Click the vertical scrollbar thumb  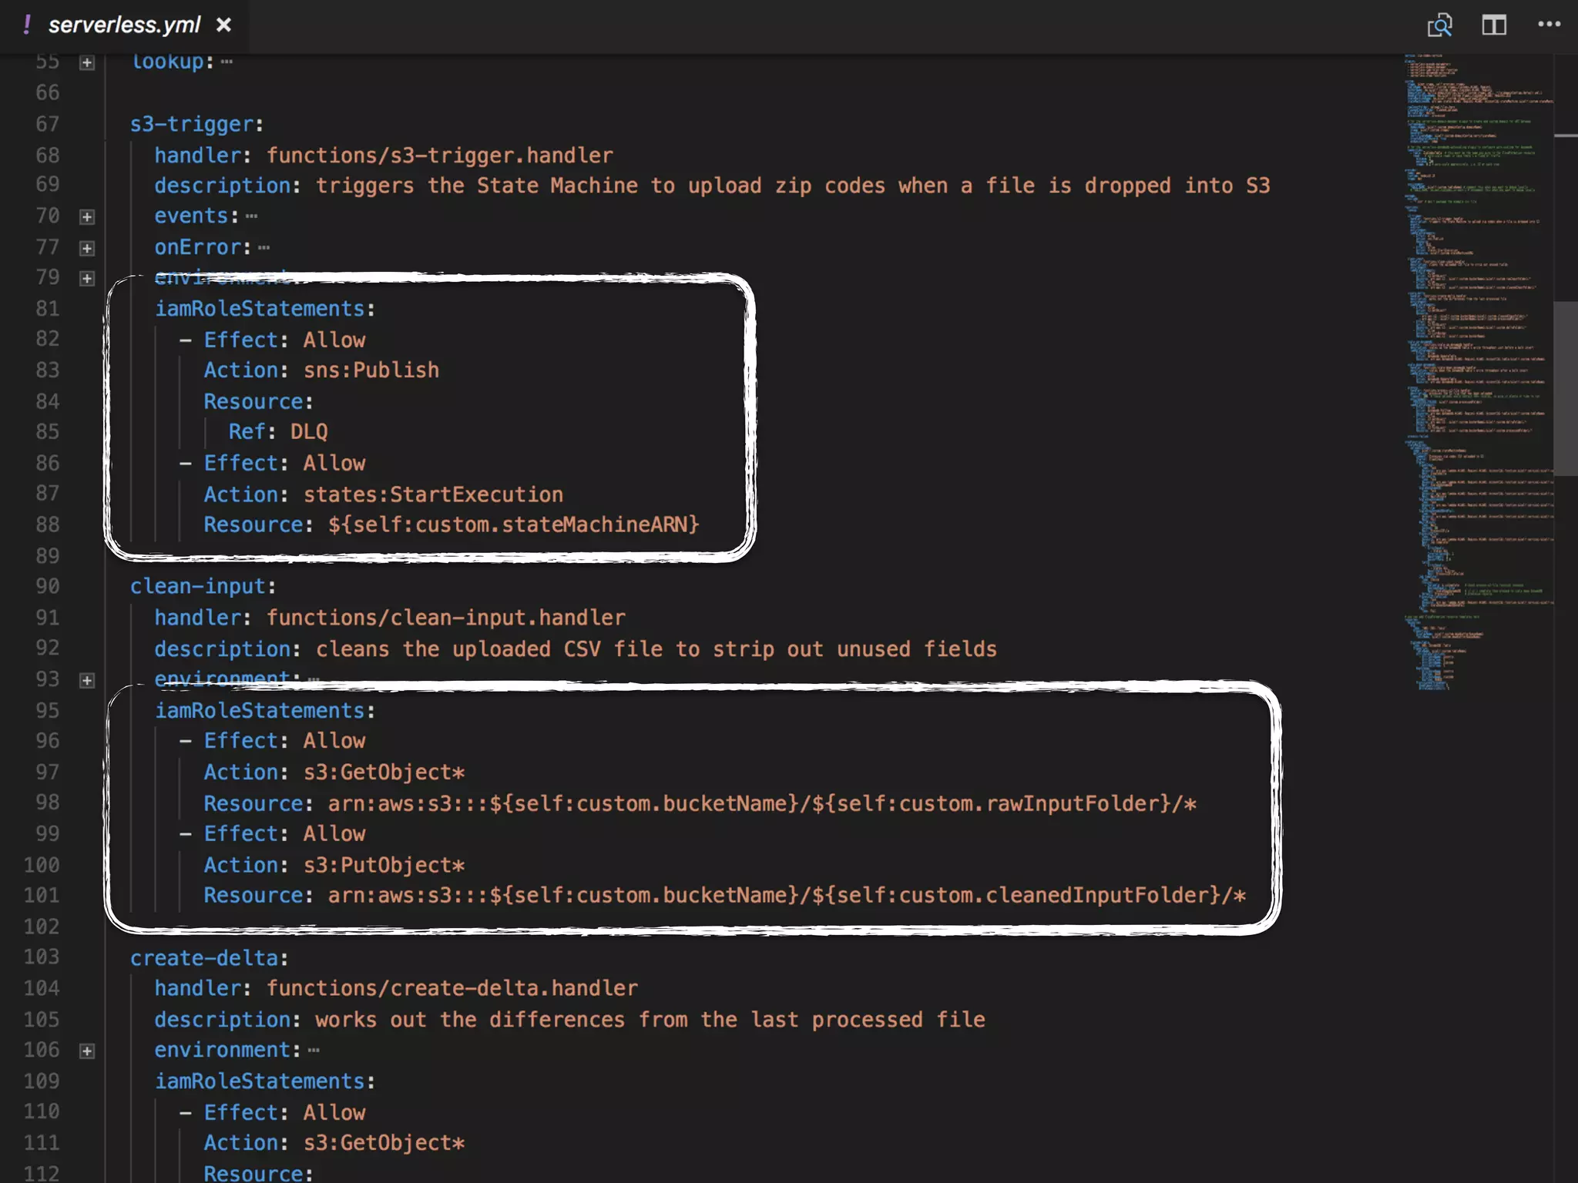tap(1565, 387)
